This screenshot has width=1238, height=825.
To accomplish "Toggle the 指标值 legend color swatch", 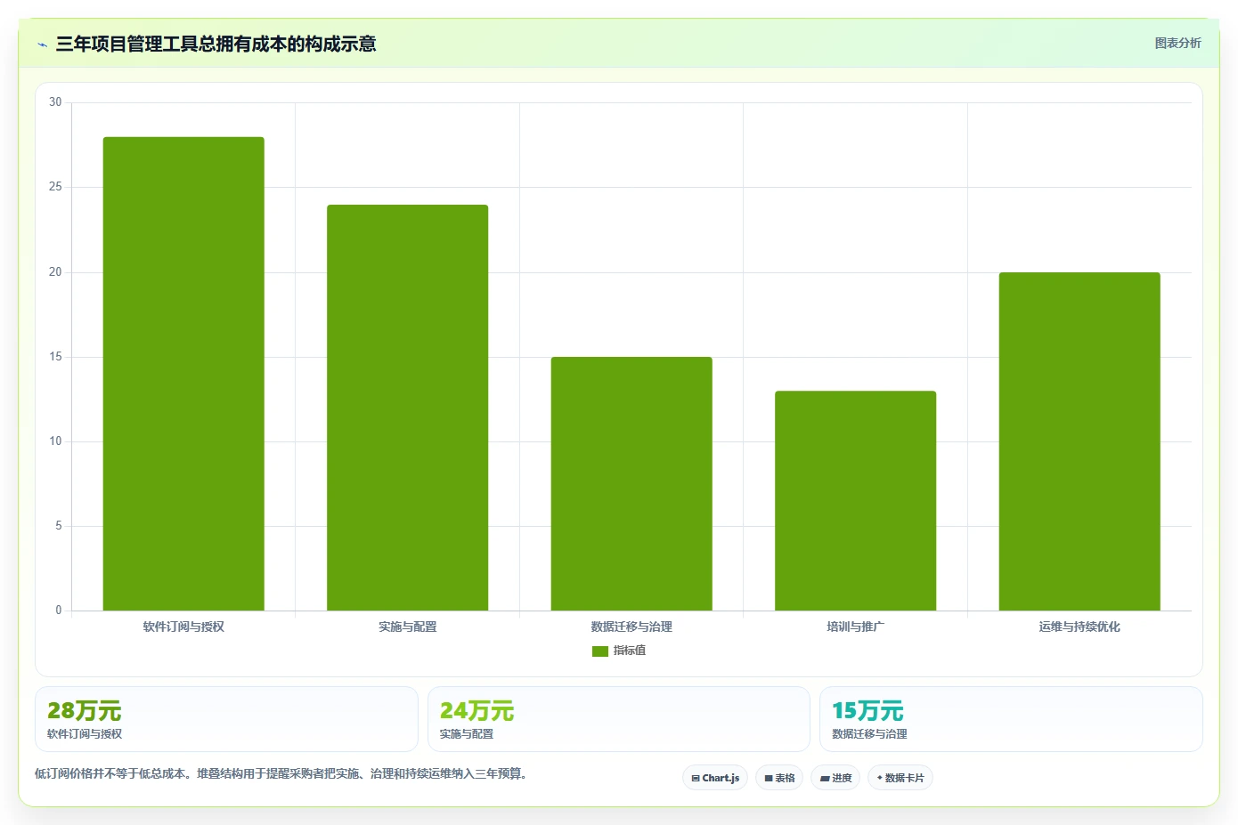I will [x=599, y=651].
